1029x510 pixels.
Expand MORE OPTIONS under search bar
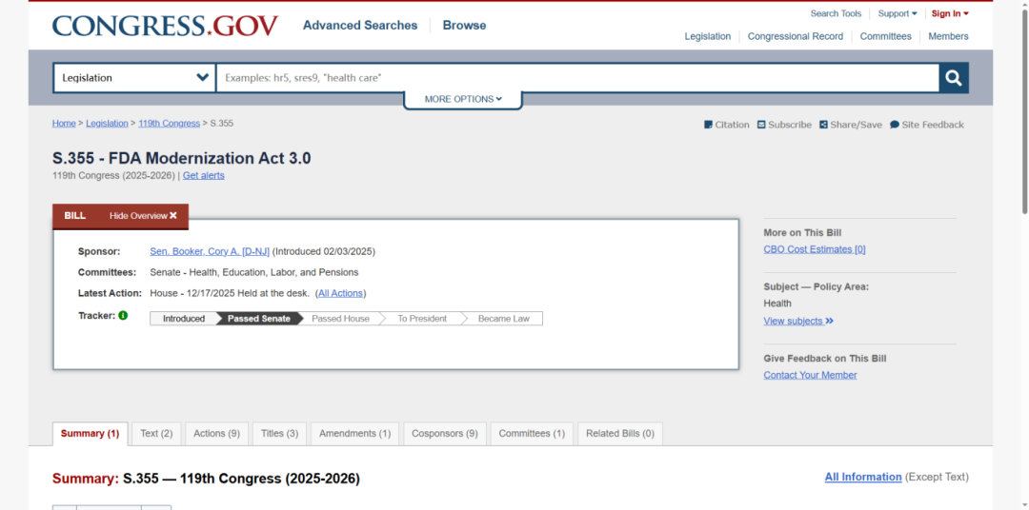click(x=462, y=99)
